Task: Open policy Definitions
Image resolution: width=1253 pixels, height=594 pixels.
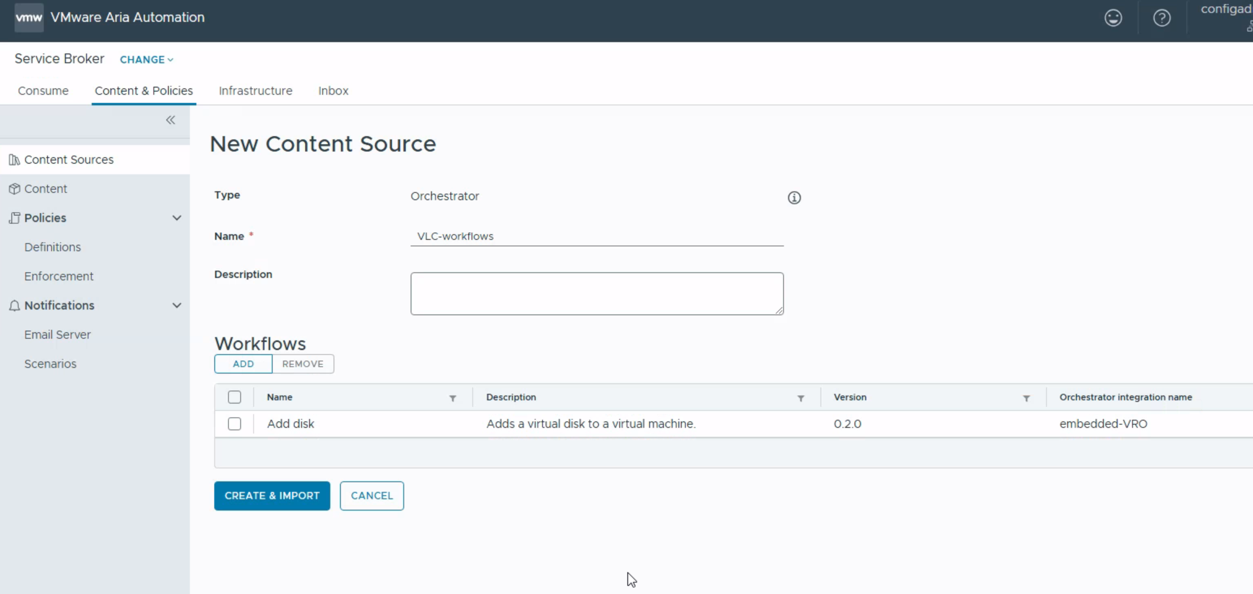Action: point(52,247)
